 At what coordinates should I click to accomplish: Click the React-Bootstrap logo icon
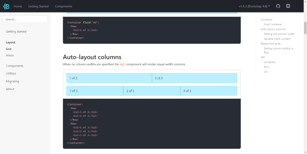6,6
